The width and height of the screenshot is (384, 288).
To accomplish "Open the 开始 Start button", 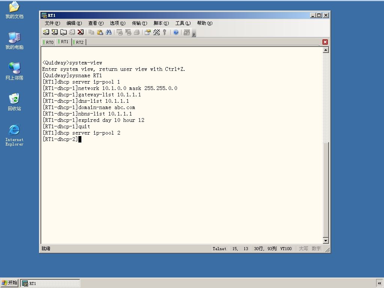I will (x=9, y=283).
